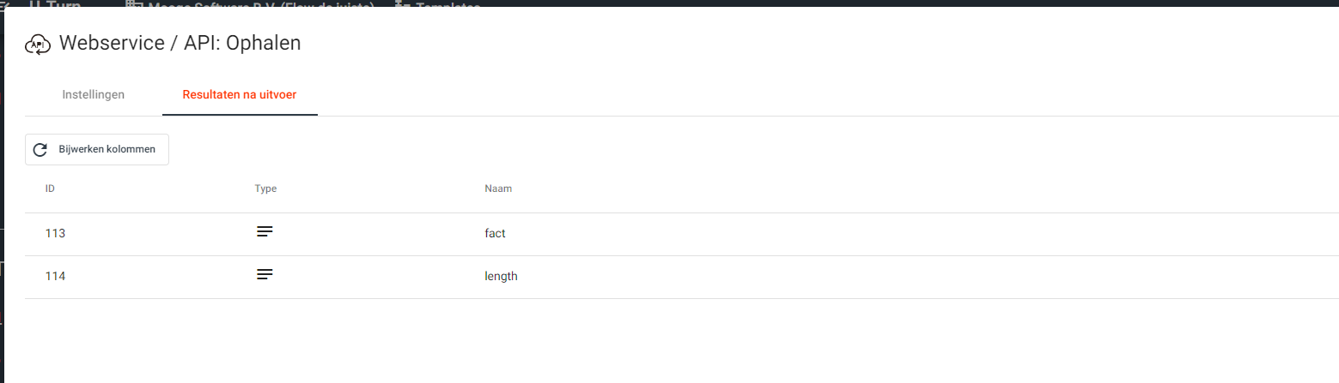The width and height of the screenshot is (1339, 383).
Task: Select the ID value 114
Action: [x=55, y=276]
